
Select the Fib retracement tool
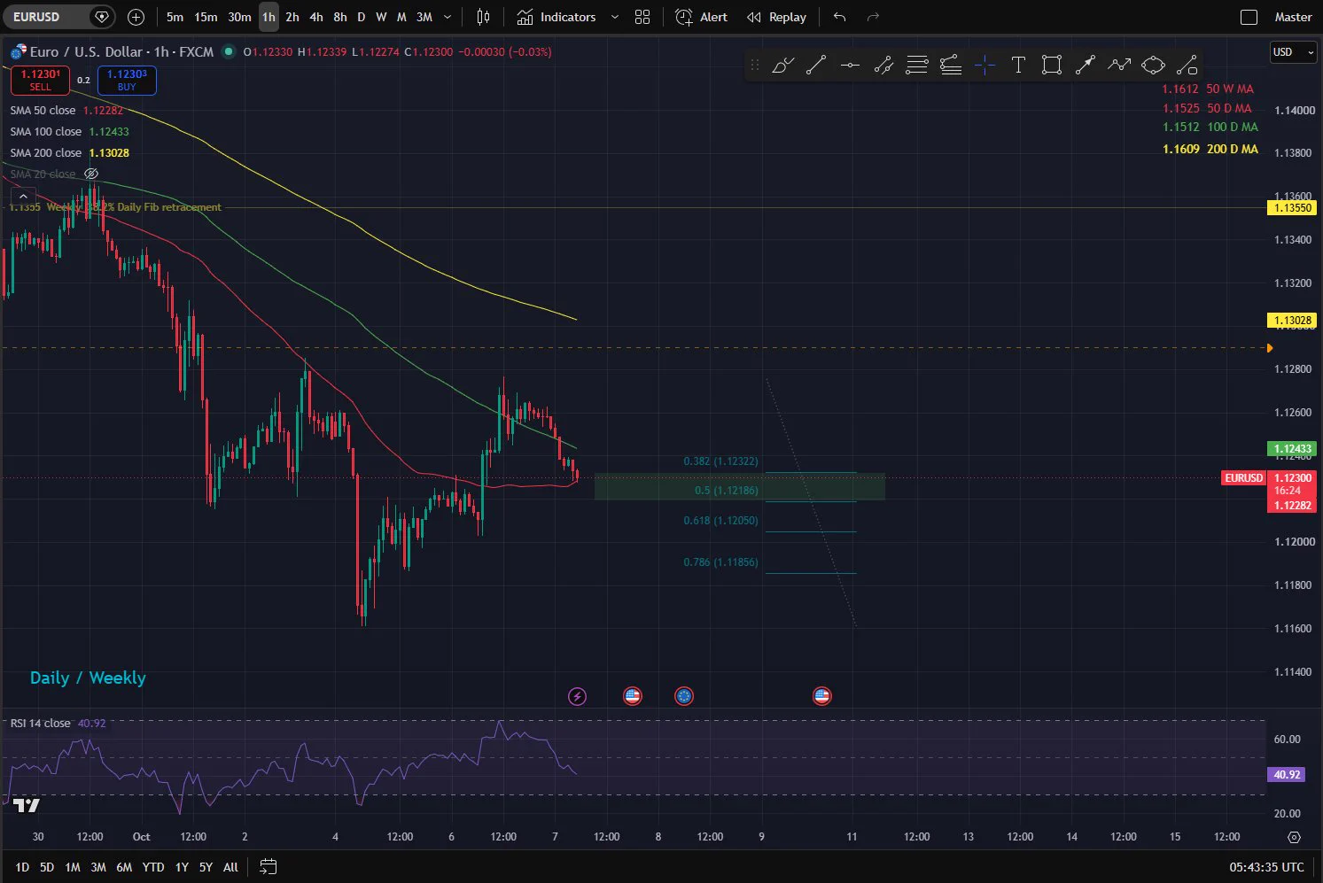pos(917,65)
